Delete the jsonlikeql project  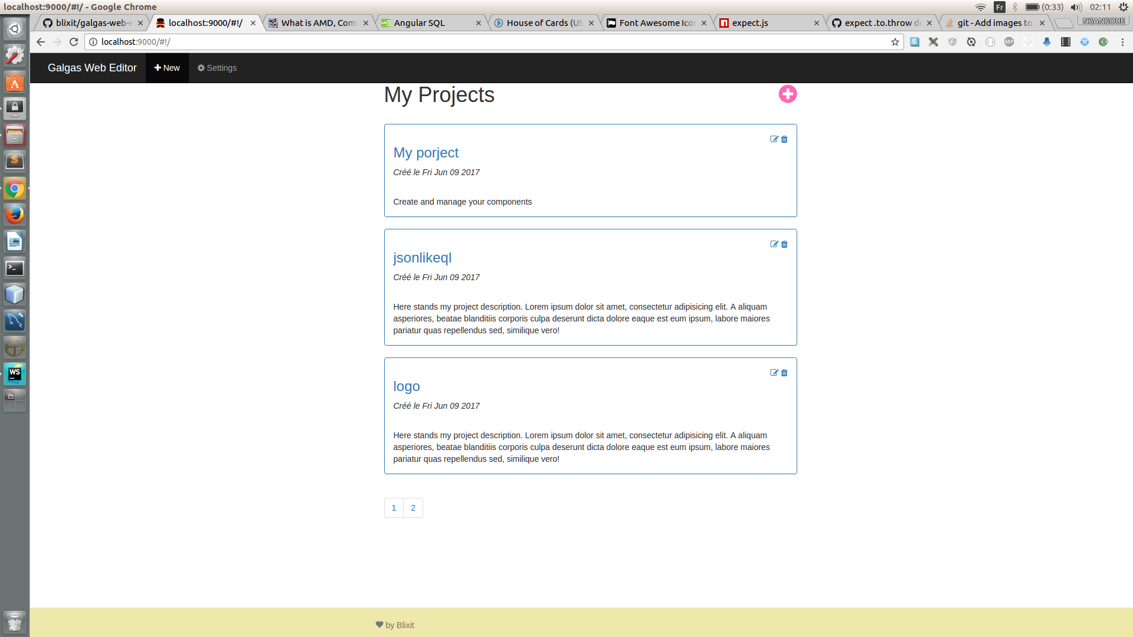point(784,244)
